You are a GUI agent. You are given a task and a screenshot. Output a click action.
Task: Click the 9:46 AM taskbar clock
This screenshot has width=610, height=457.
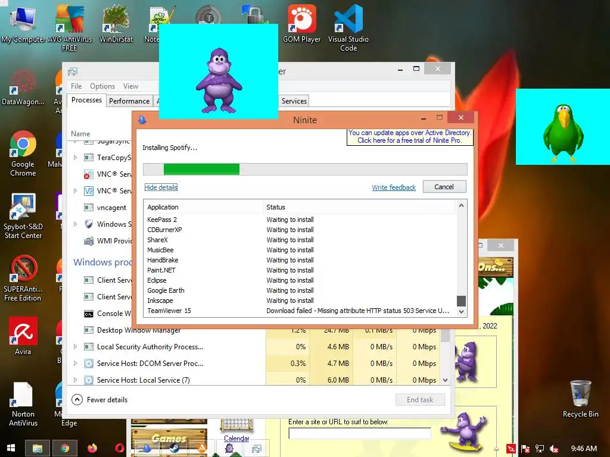584,449
